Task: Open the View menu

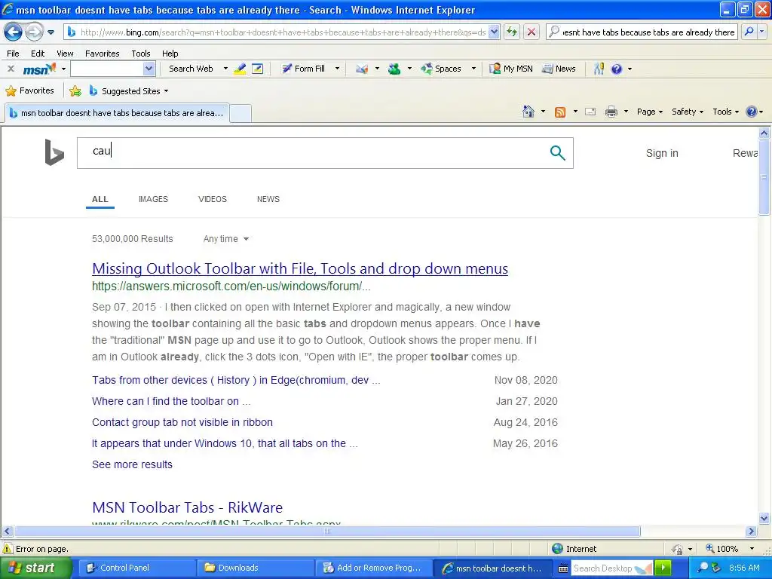Action: pyautogui.click(x=65, y=54)
